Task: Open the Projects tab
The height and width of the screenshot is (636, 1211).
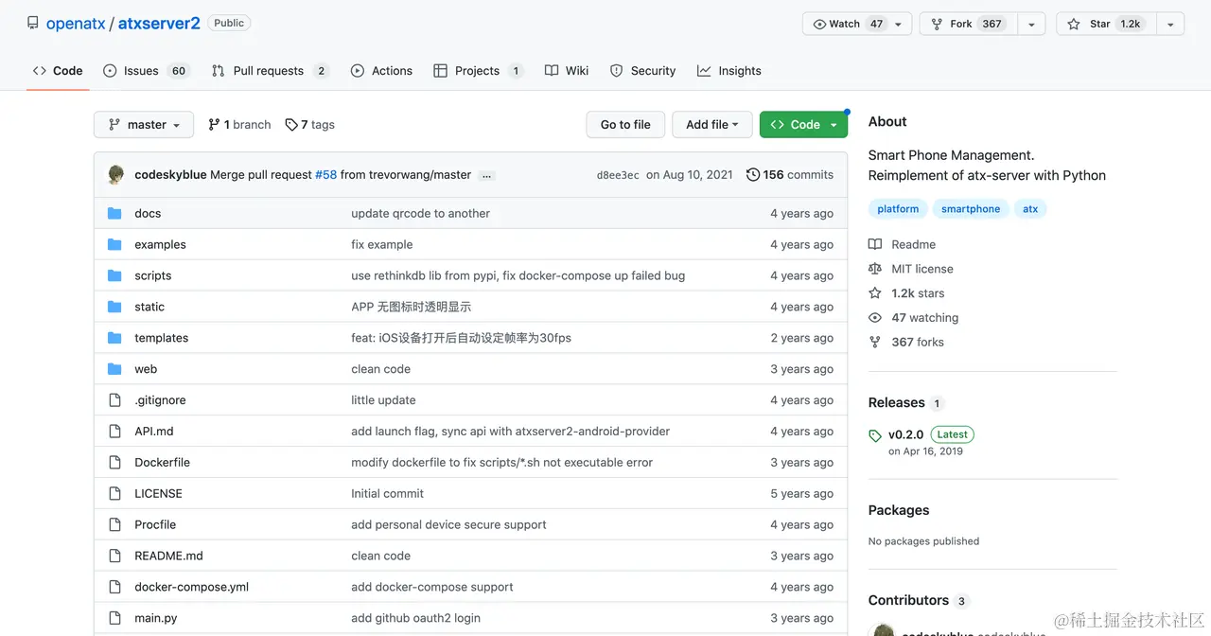Action: coord(479,71)
